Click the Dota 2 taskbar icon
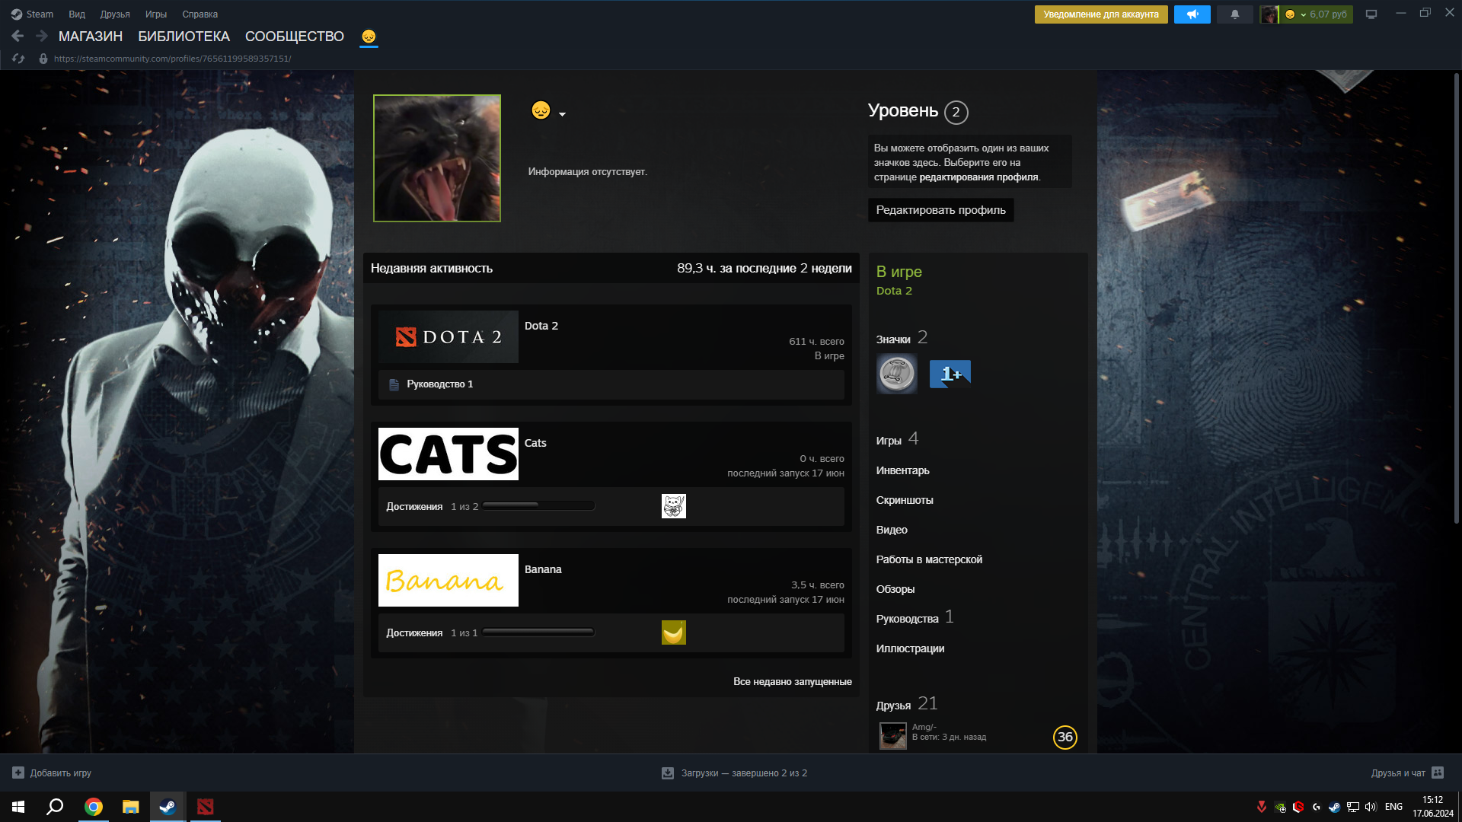1462x822 pixels. pos(205,807)
